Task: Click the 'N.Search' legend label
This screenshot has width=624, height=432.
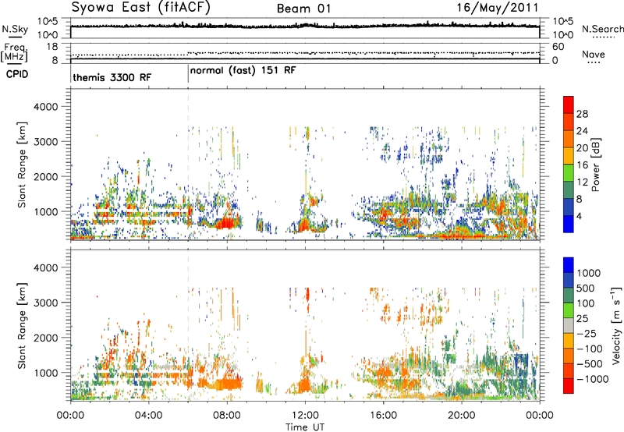Action: tap(602, 29)
